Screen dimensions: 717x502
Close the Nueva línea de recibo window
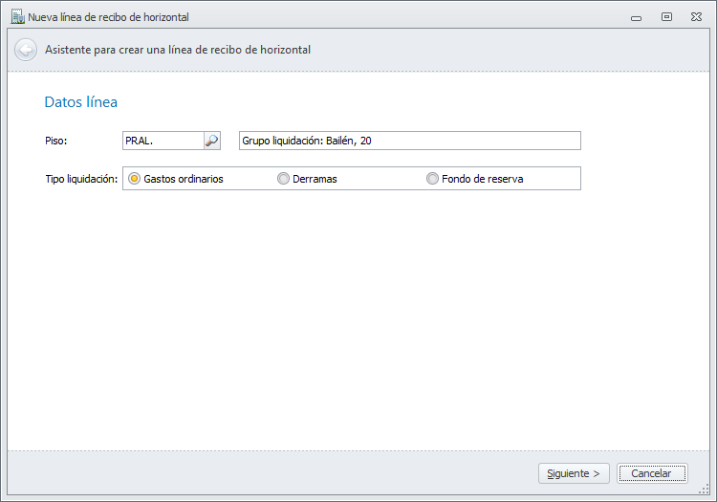(696, 16)
